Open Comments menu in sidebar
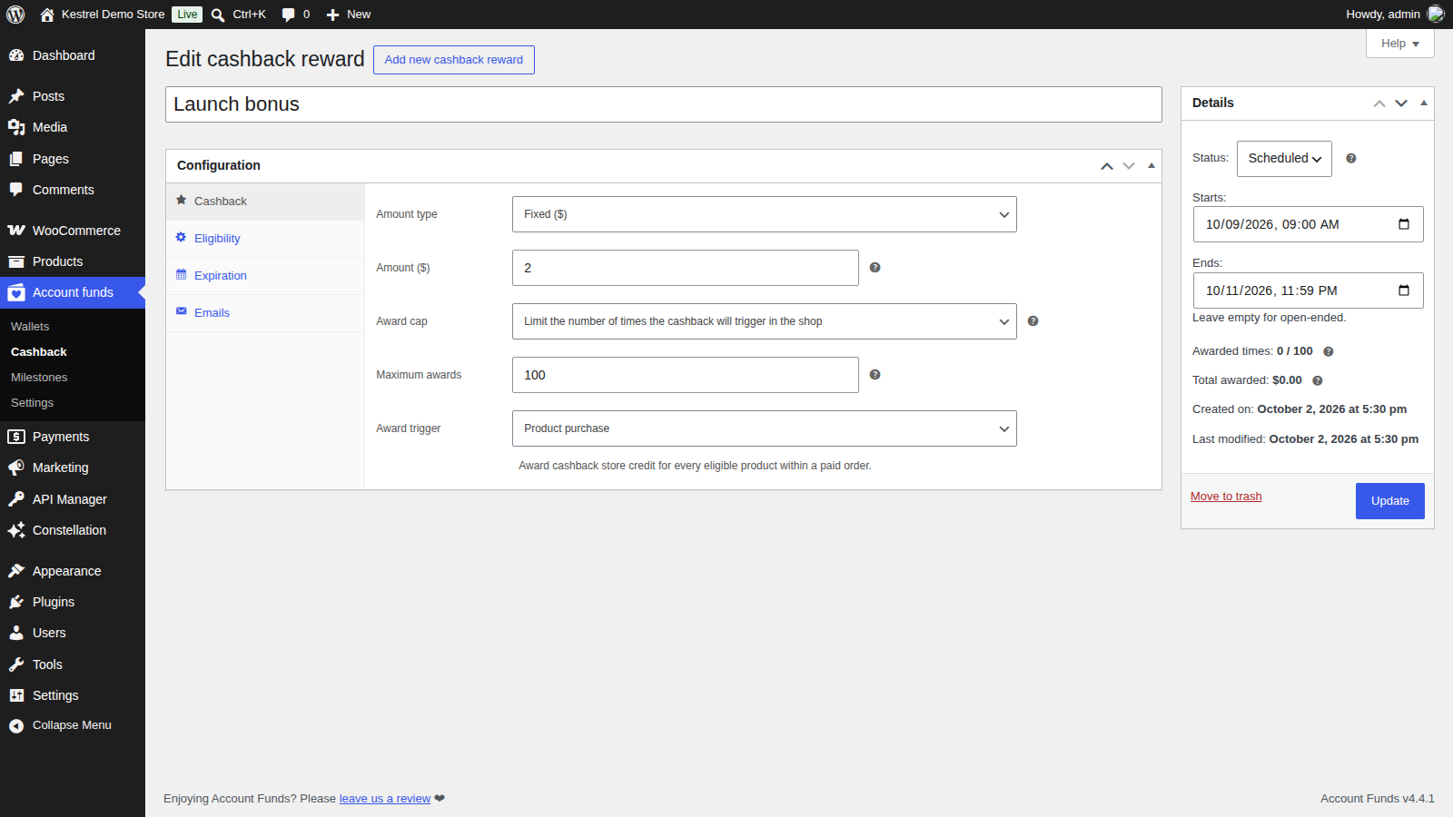The width and height of the screenshot is (1453, 817). click(x=73, y=190)
